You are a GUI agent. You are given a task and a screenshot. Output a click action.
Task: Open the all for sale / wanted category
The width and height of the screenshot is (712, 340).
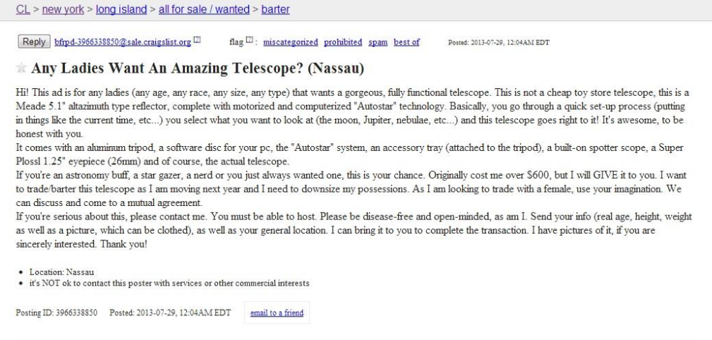click(205, 9)
